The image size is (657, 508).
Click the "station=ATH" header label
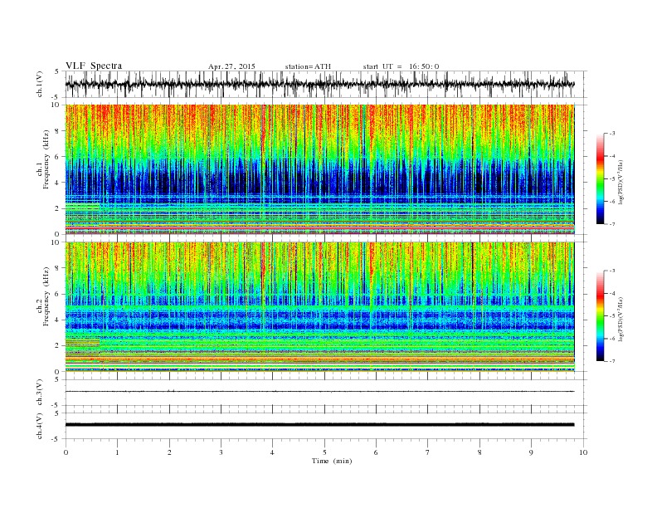click(308, 66)
